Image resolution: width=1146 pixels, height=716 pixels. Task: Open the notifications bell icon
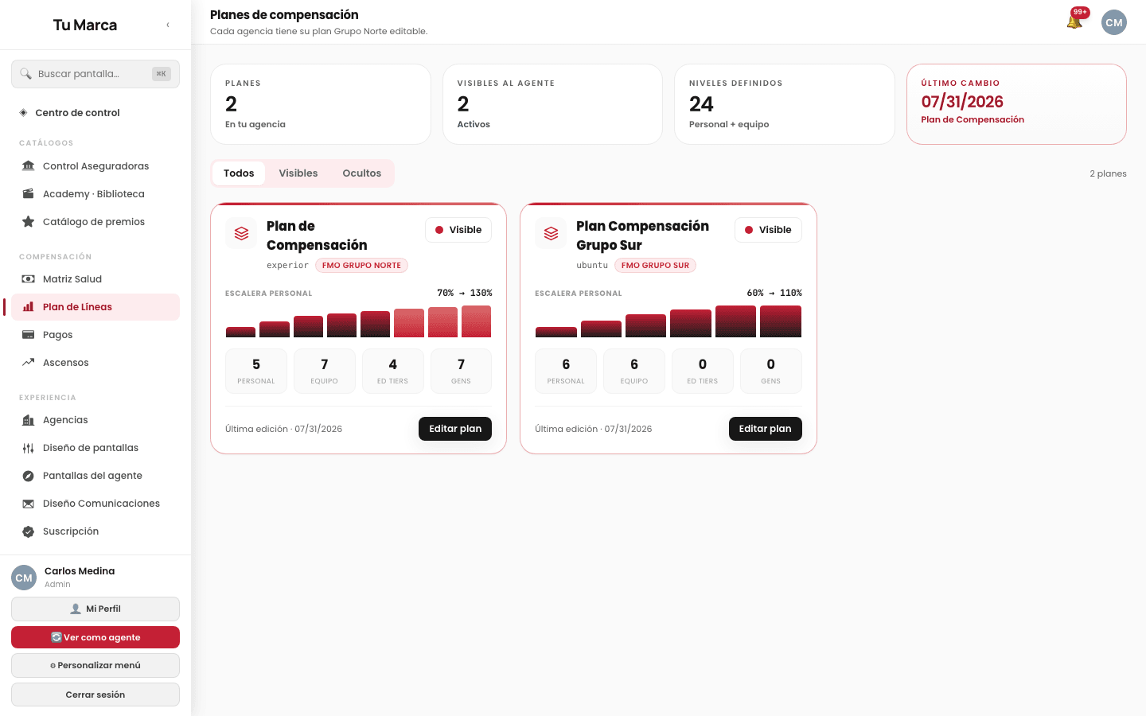point(1074,22)
